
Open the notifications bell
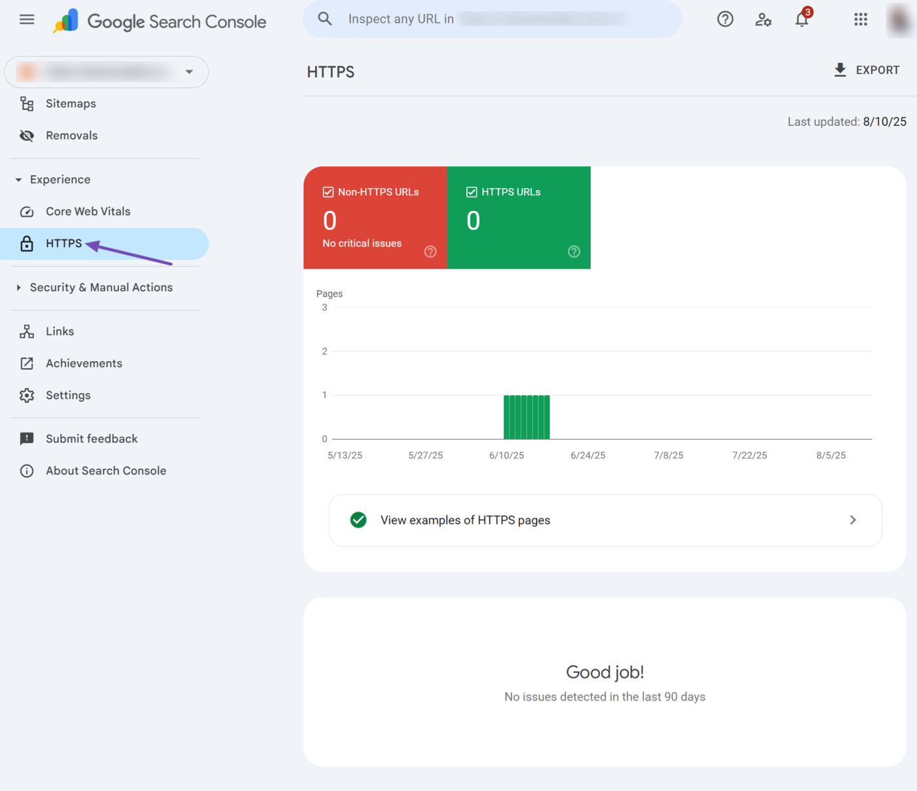point(802,20)
